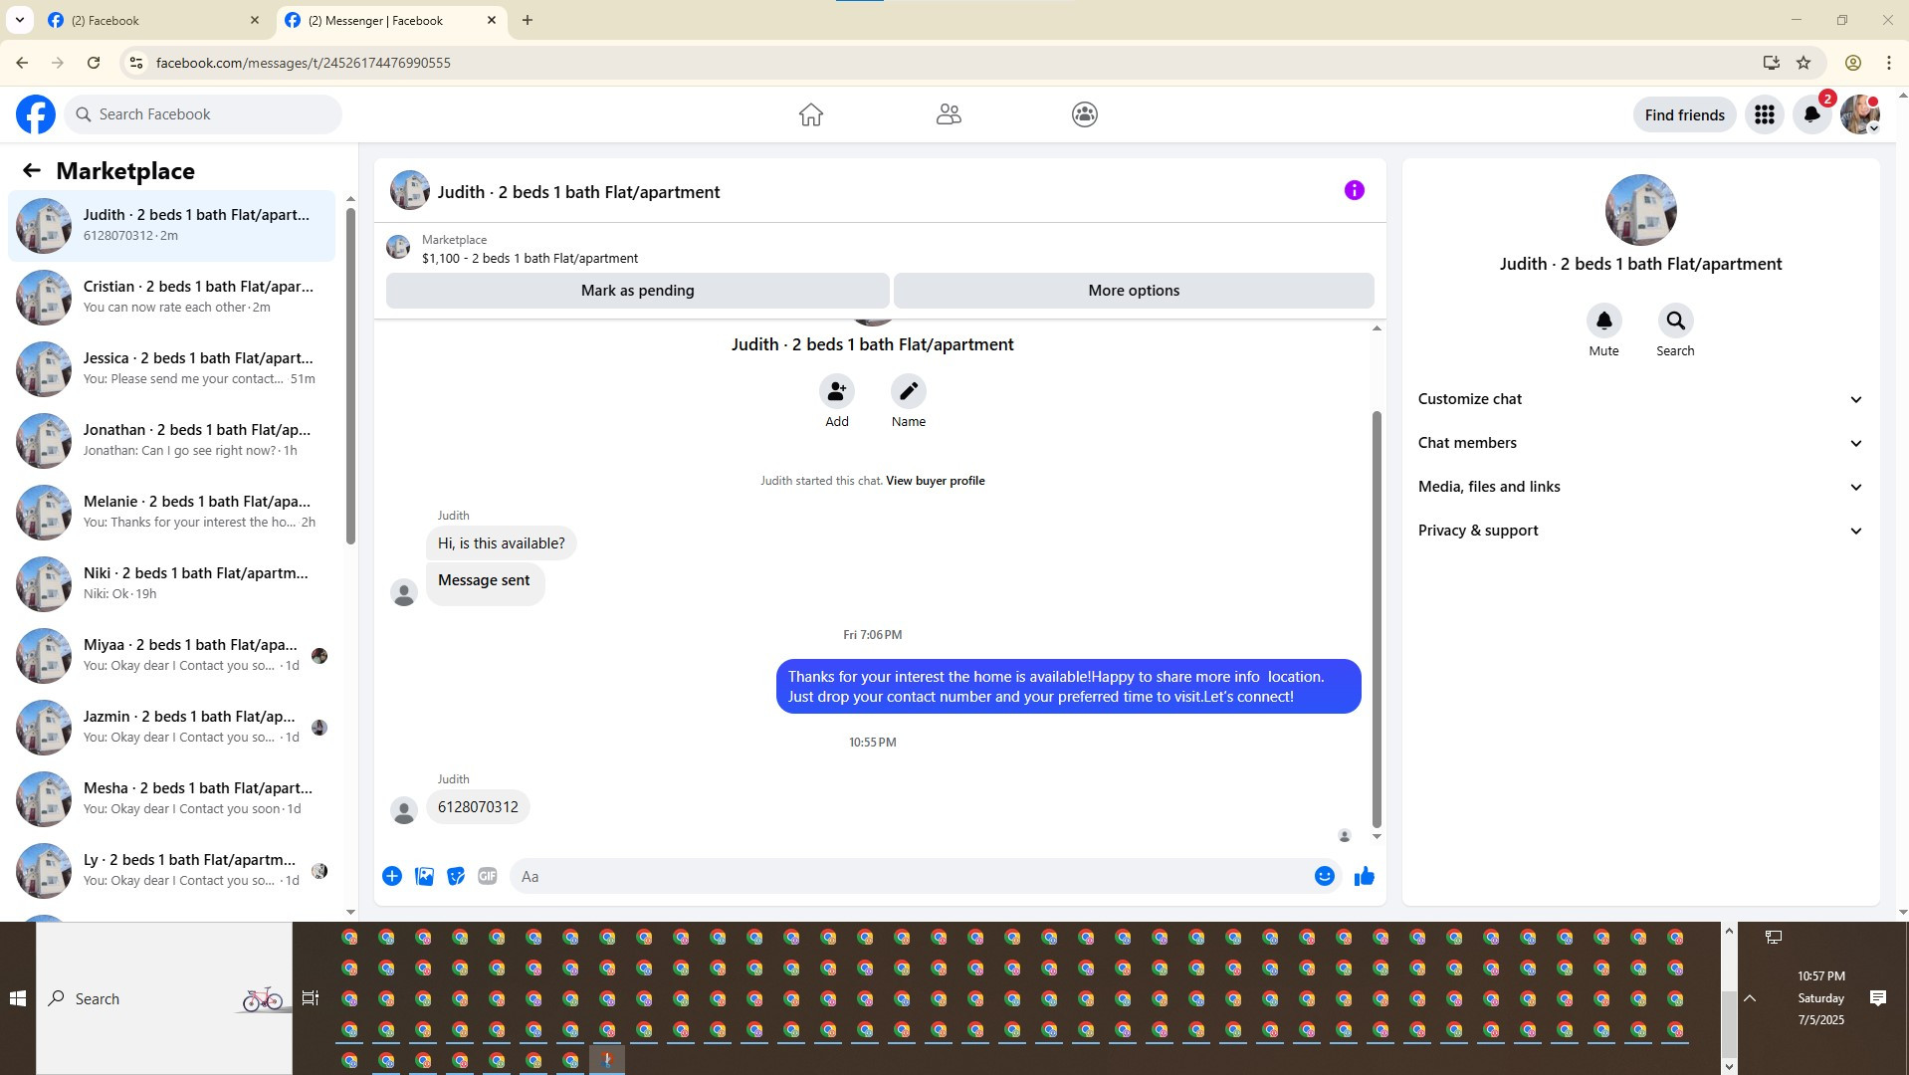Choose a GIF in composer

coord(487,876)
